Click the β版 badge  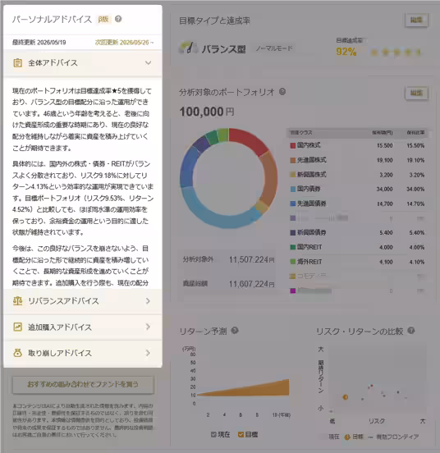[x=103, y=19]
